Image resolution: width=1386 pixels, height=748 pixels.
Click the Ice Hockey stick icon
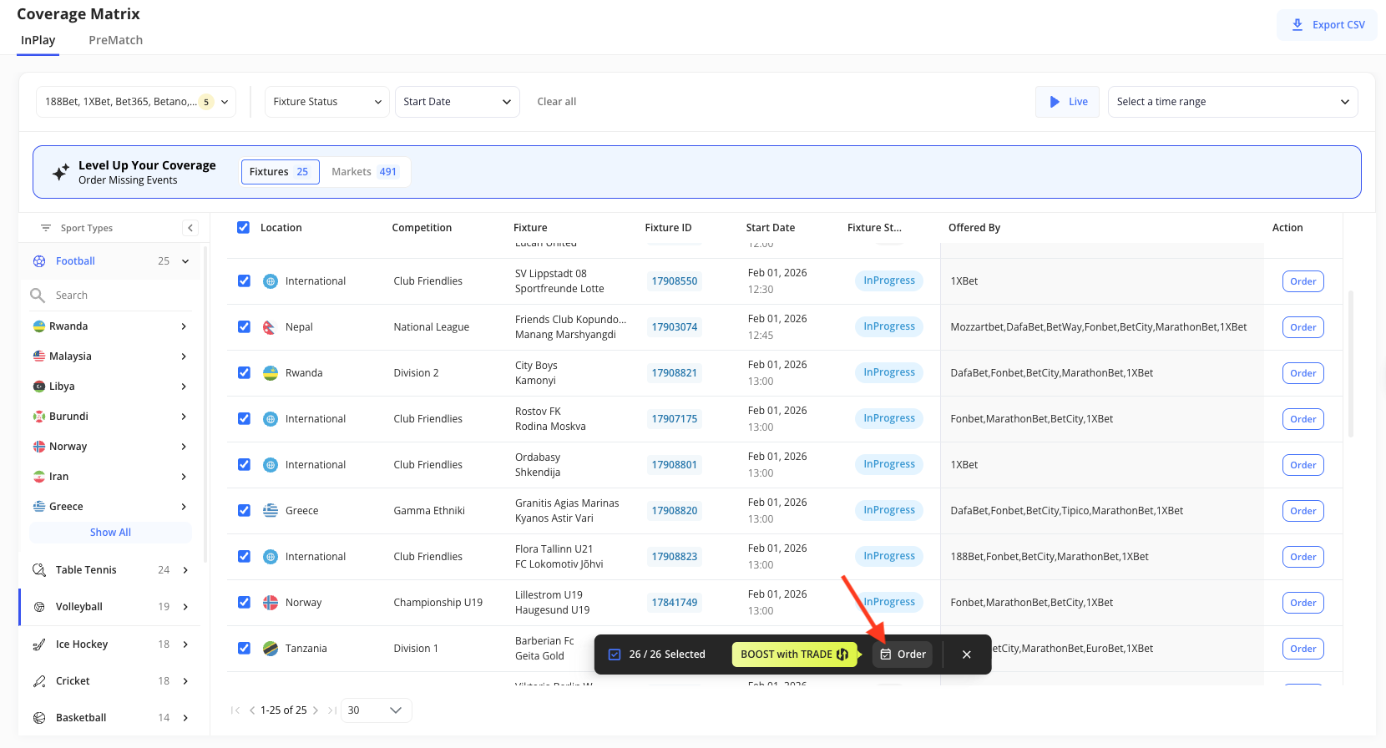[39, 644]
